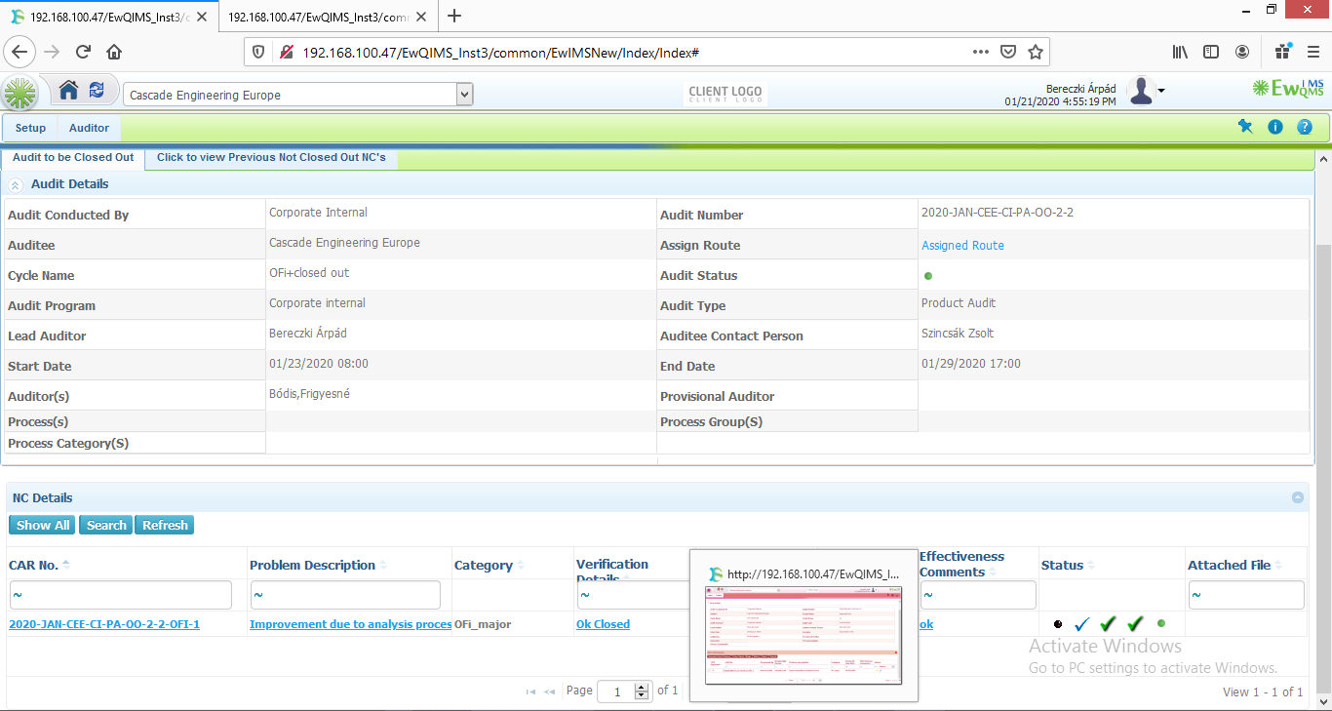Open a new browser tab with plus button
Screen dimensions: 1332x711
click(453, 16)
